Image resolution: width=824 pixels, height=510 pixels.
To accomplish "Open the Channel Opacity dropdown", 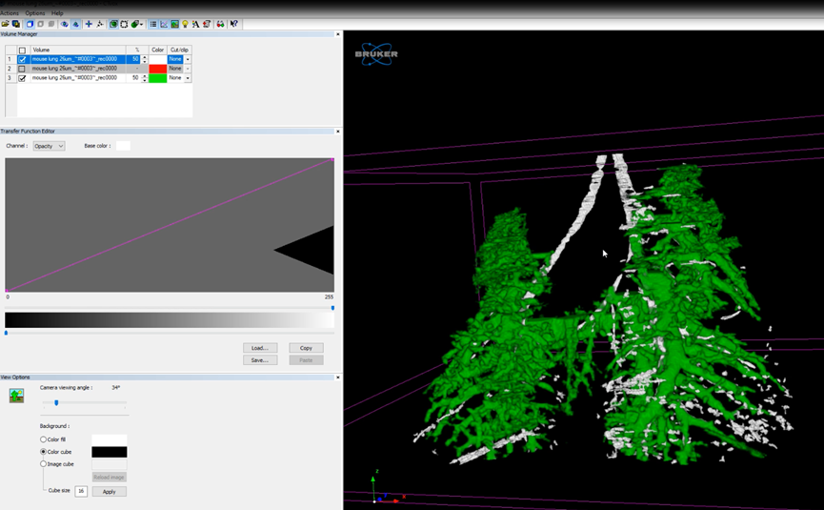I will [x=49, y=146].
